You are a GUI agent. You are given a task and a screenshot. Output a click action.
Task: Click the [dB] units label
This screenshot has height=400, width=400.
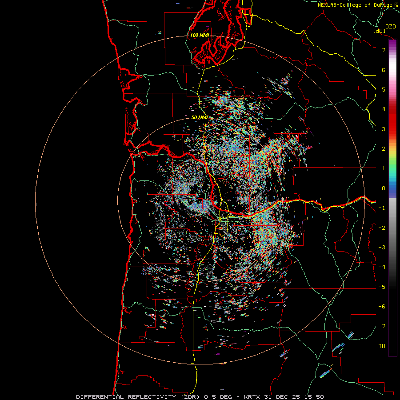(x=379, y=31)
